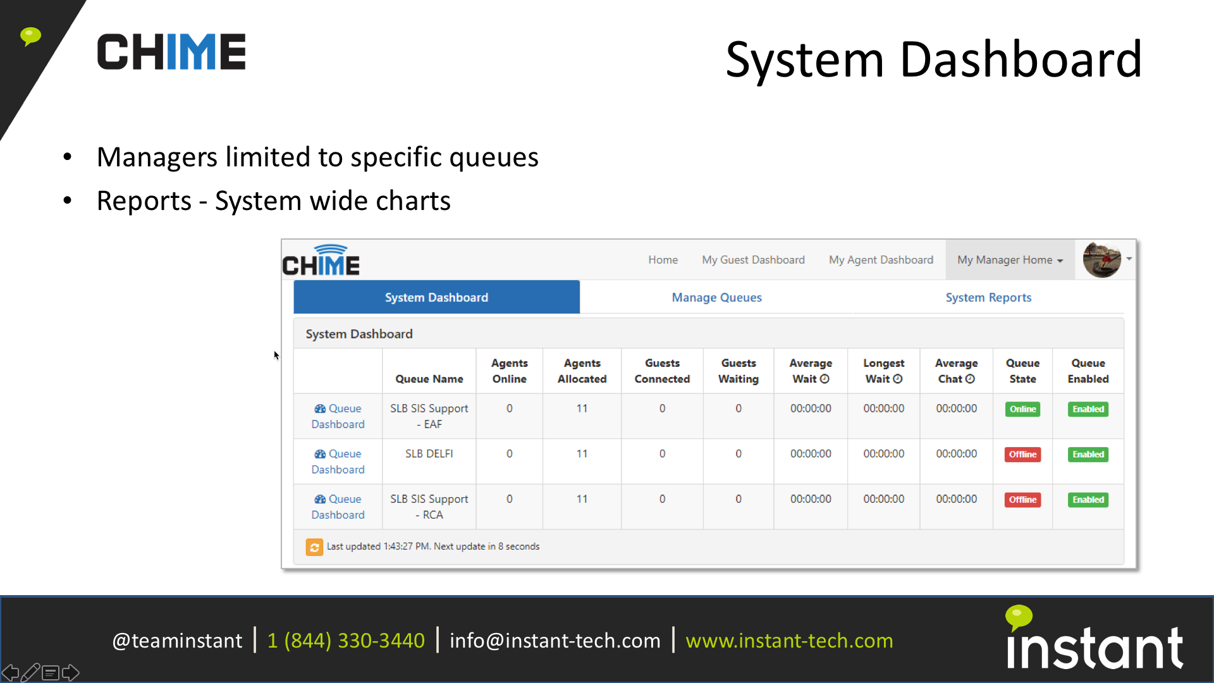The height and width of the screenshot is (683, 1214).
Task: Open My Guest Dashboard
Action: [753, 260]
